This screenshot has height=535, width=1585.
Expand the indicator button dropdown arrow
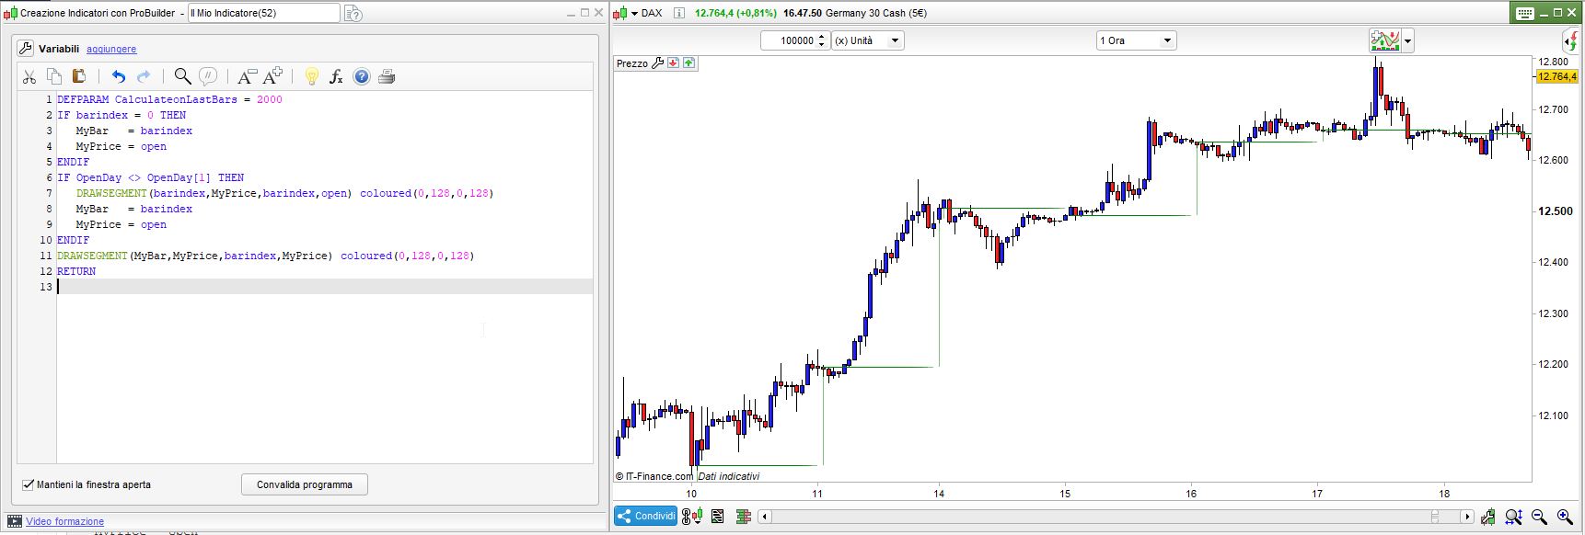[1407, 40]
